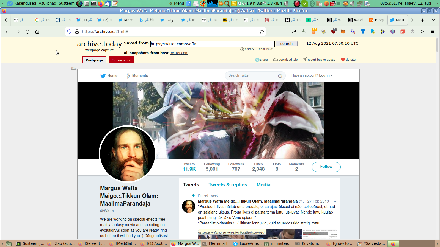Click the pinned tweet's small avatar
The width and height of the screenshot is (440, 247).
[x=189, y=206]
